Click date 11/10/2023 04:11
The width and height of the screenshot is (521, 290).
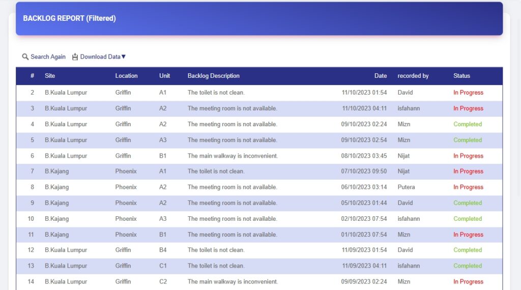pos(364,108)
